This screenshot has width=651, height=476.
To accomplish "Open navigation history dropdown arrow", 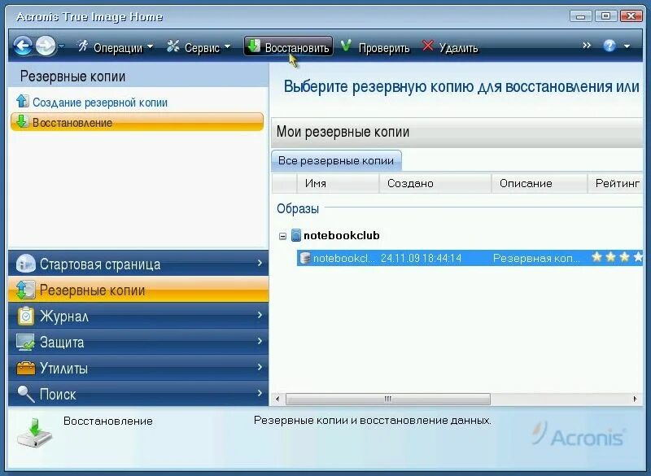I will (x=62, y=46).
